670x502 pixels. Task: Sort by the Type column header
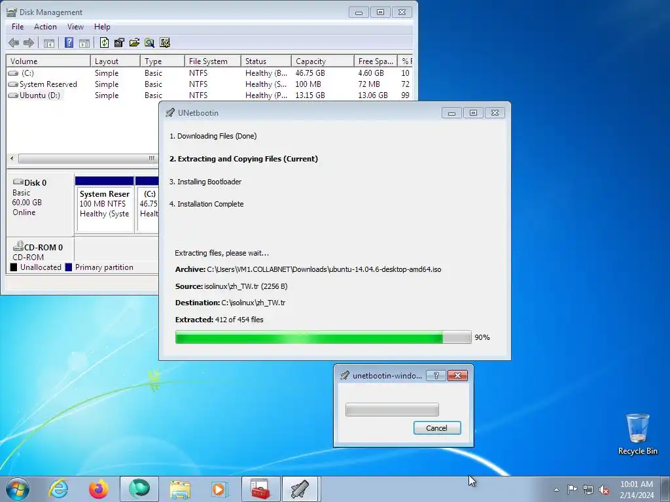click(x=162, y=61)
